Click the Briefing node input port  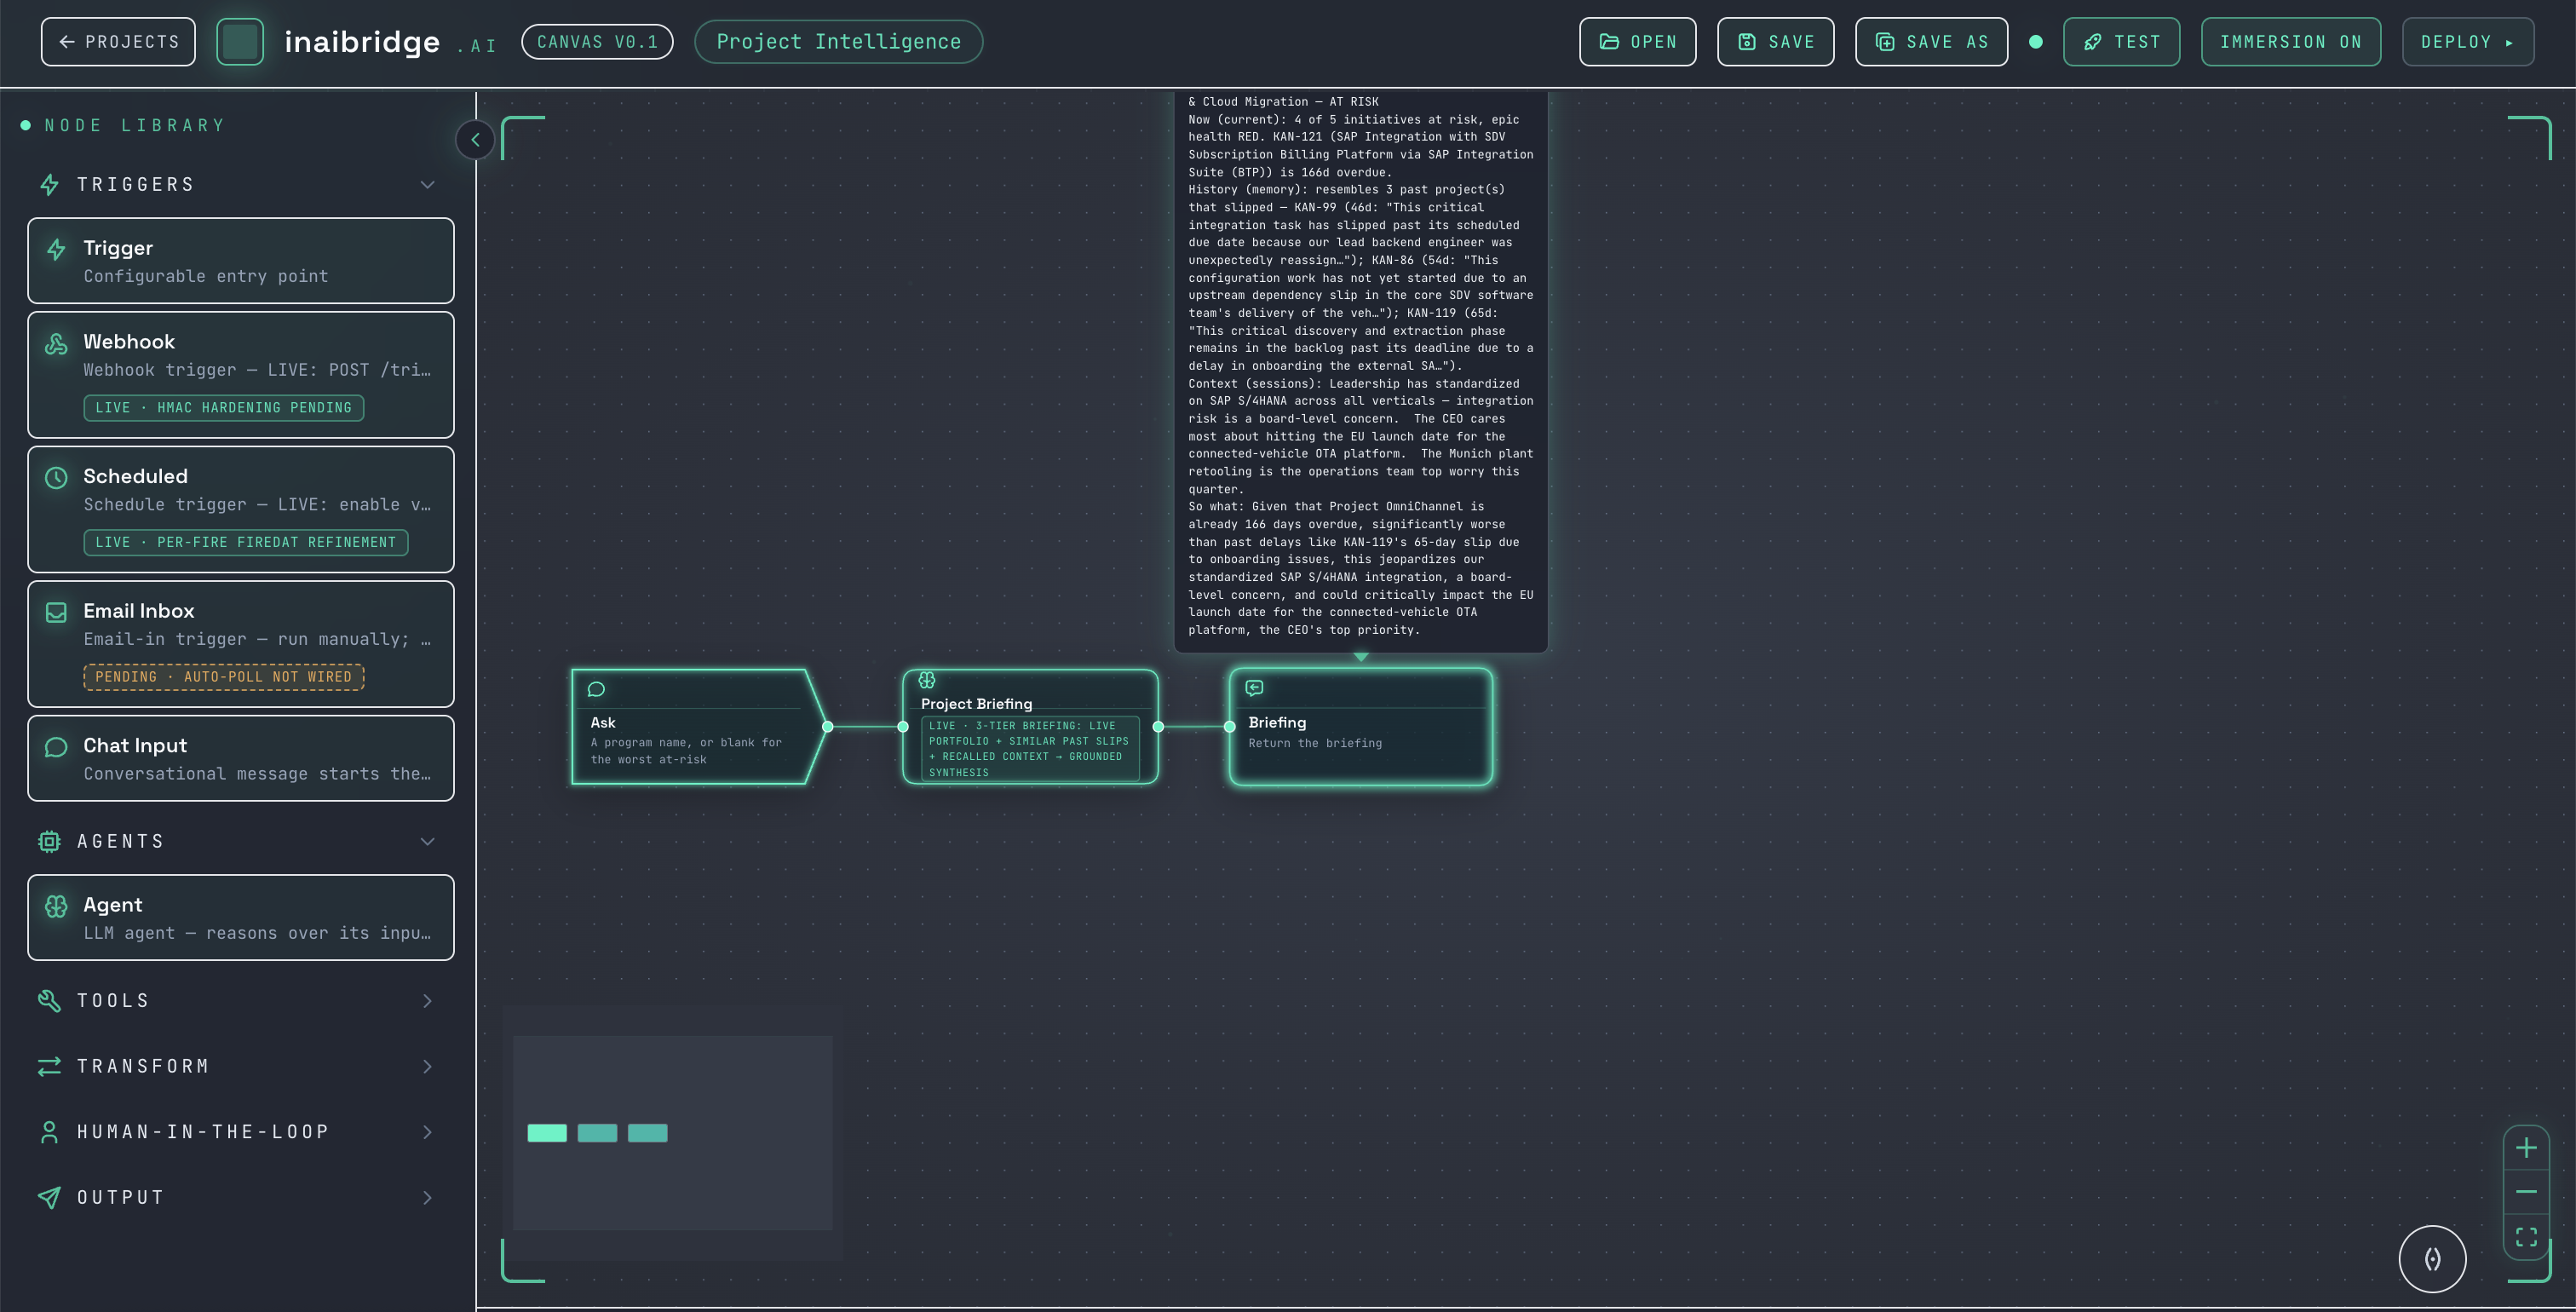point(1230,727)
